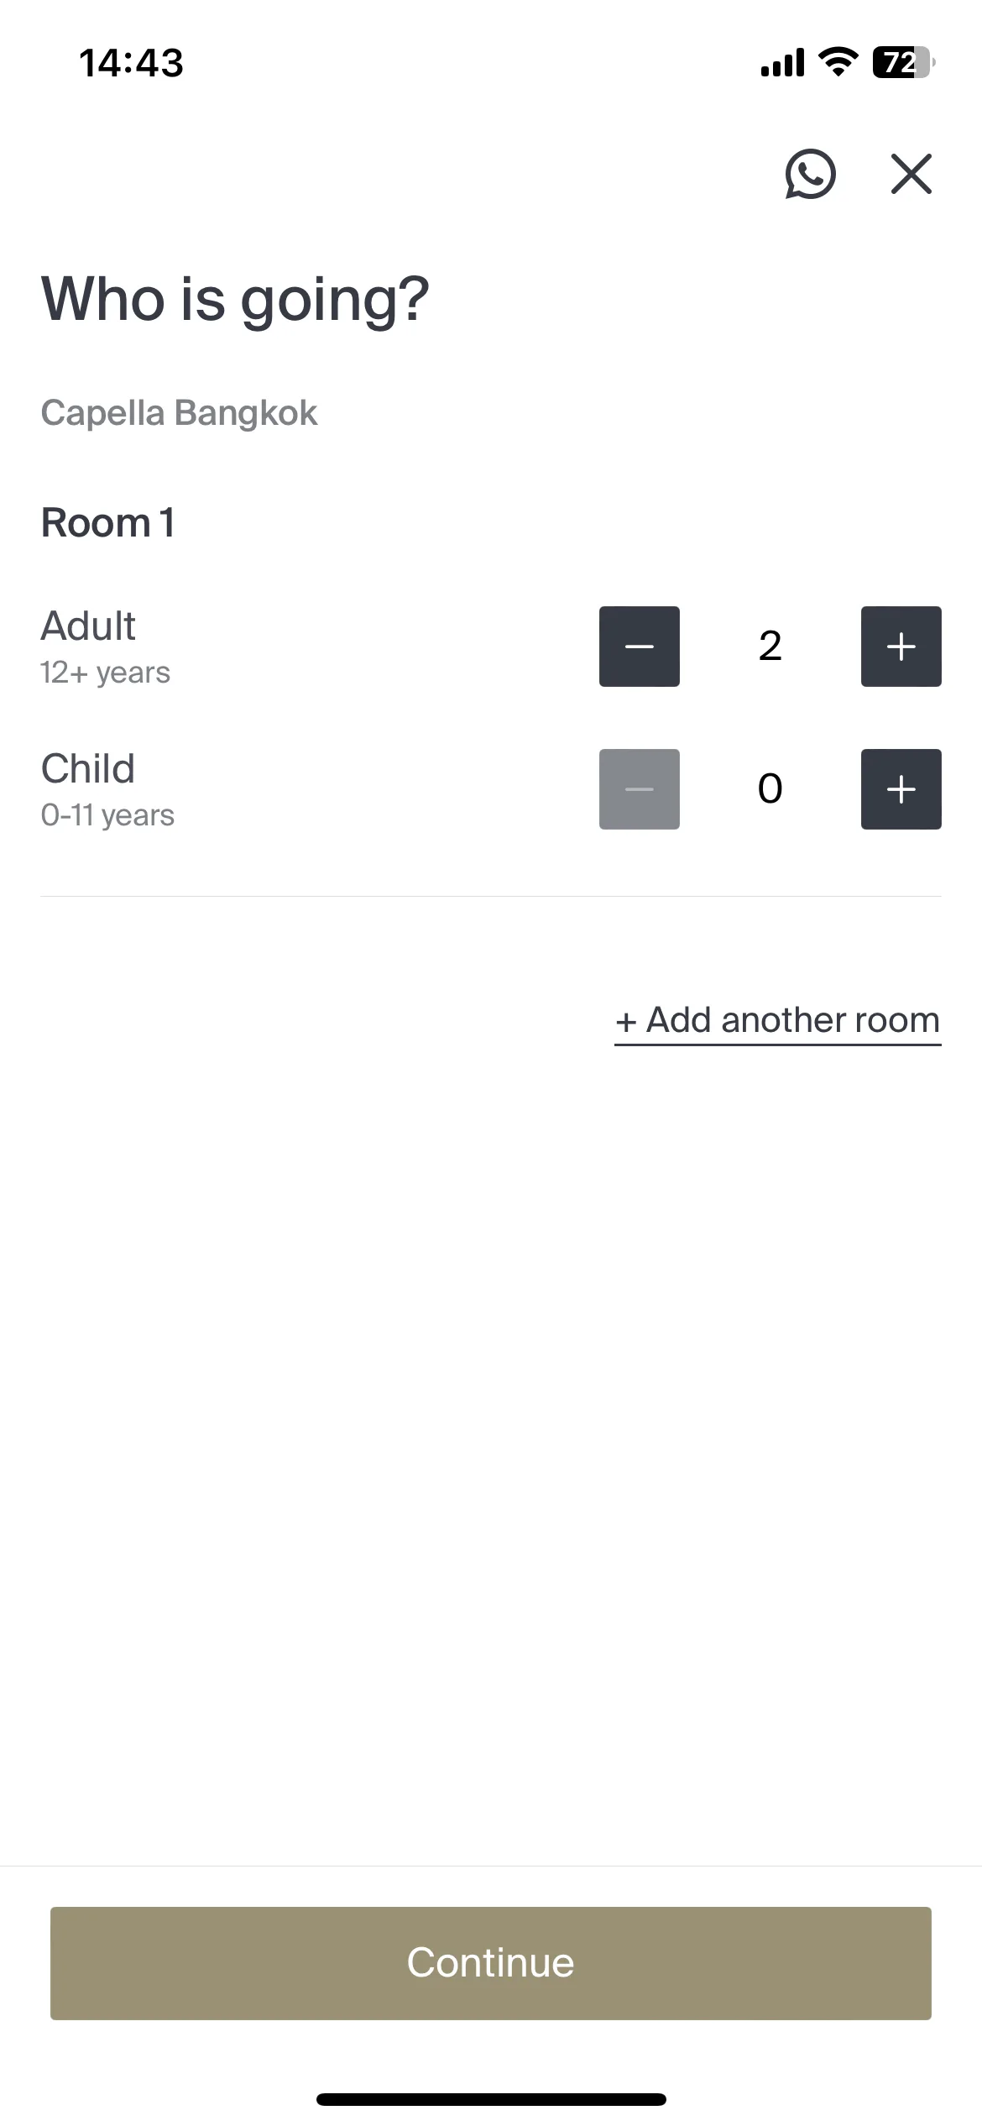Open the WhatsApp chat icon

tap(810, 174)
